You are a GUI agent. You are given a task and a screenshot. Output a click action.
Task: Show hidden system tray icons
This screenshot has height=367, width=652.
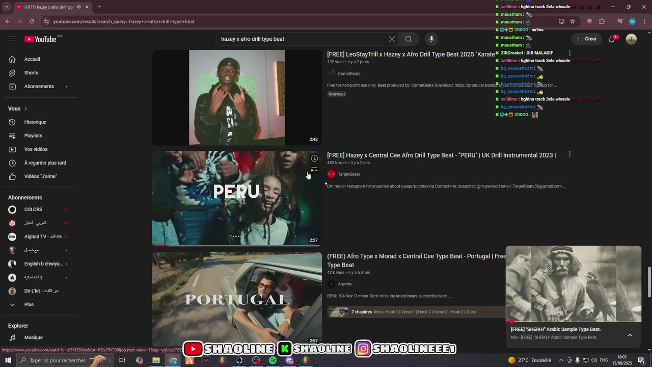pos(561,360)
